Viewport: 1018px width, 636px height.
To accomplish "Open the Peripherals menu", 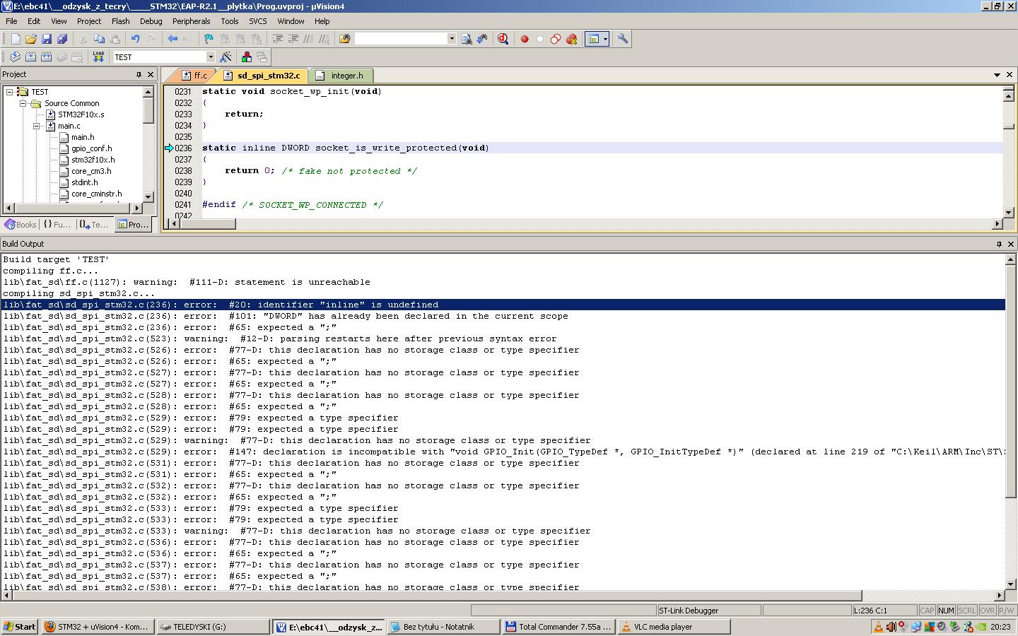I will coord(192,21).
